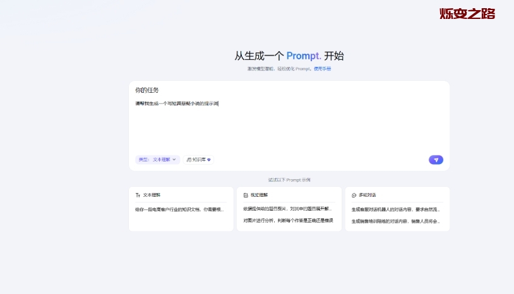Open the 使用手册 user manual link
514x294 pixels.
click(x=322, y=69)
